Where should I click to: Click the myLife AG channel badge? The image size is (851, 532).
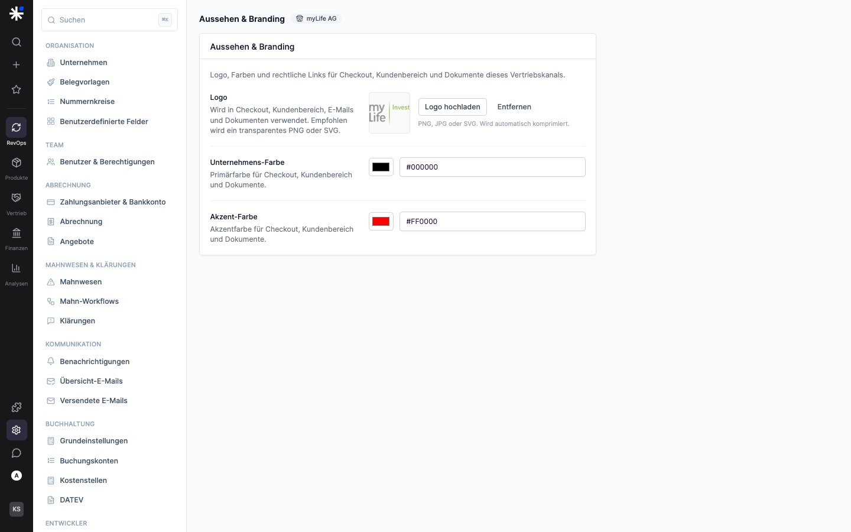[316, 19]
